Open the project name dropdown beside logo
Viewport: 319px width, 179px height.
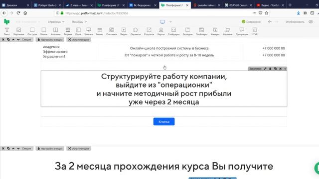[x=28, y=22]
